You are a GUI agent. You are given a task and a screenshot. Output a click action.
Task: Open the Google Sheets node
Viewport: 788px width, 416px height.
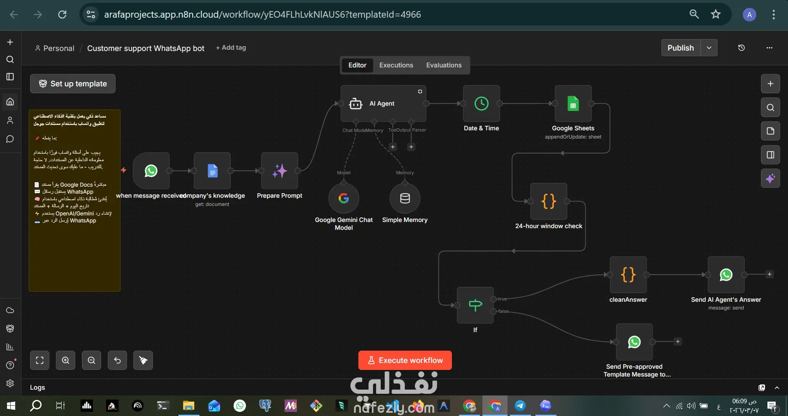pos(573,104)
